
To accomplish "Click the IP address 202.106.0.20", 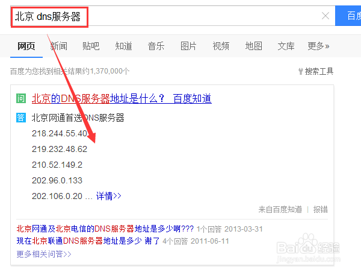I will coord(57,196).
